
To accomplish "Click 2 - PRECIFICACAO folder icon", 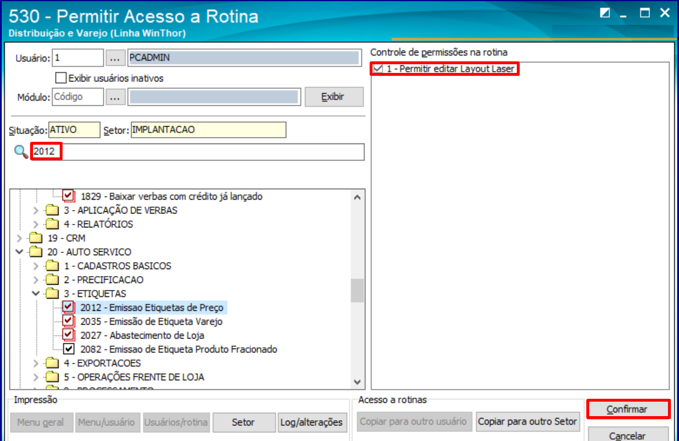I will click(x=52, y=280).
